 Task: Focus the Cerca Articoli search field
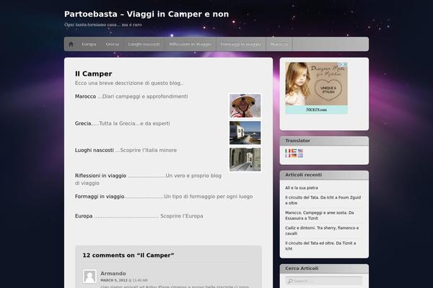pyautogui.click(x=324, y=281)
